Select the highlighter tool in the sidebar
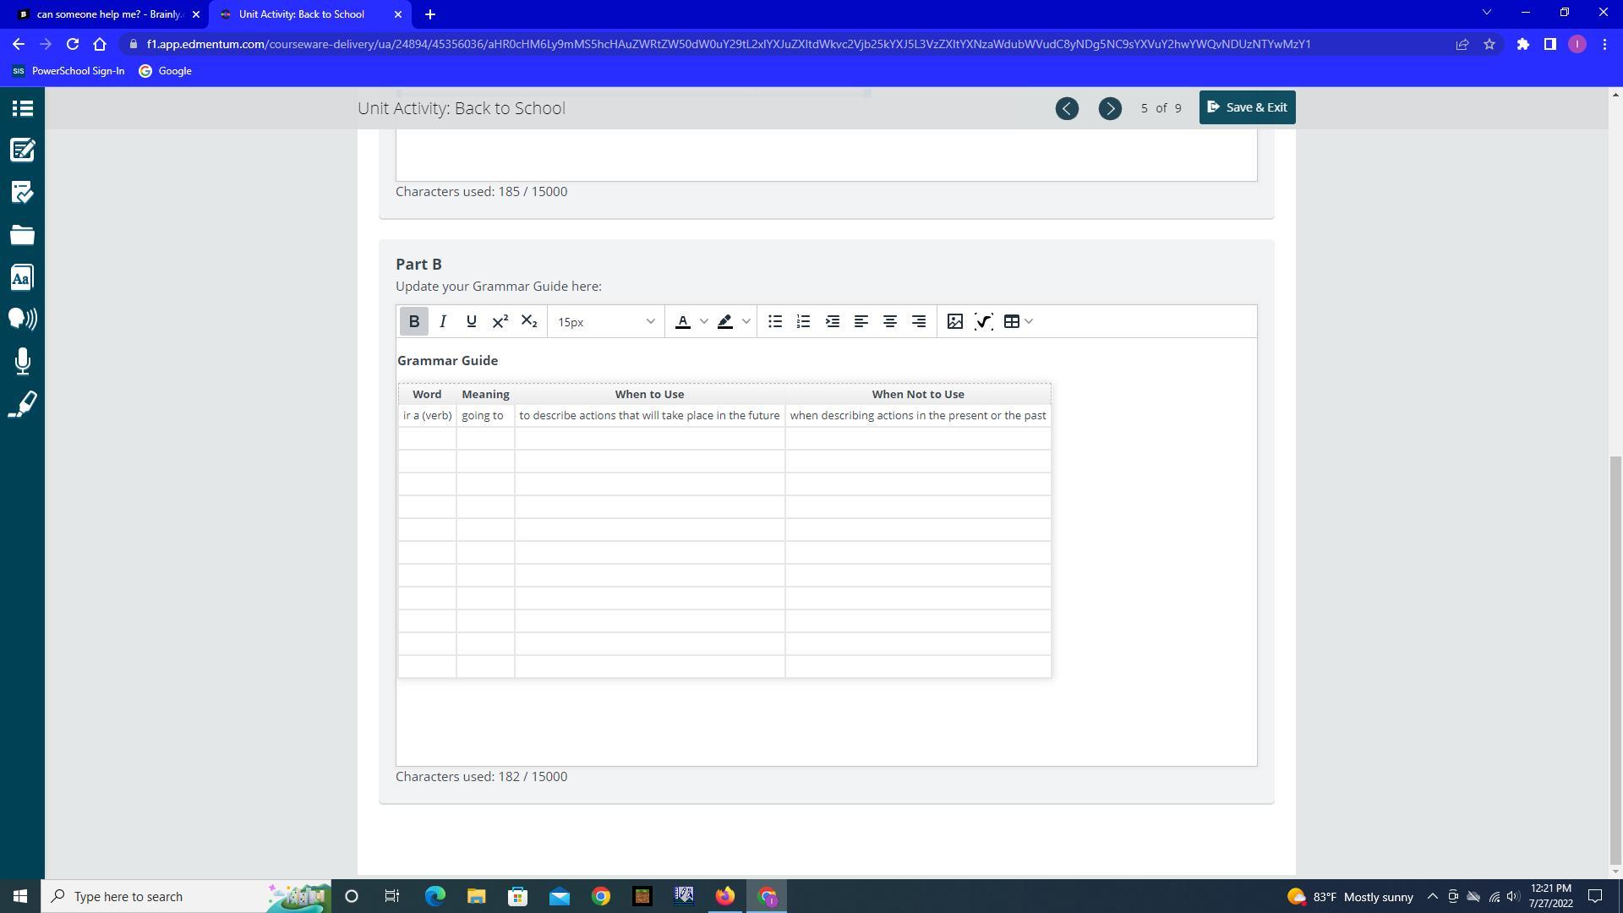Screen dimensions: 1623x913 click(x=23, y=404)
